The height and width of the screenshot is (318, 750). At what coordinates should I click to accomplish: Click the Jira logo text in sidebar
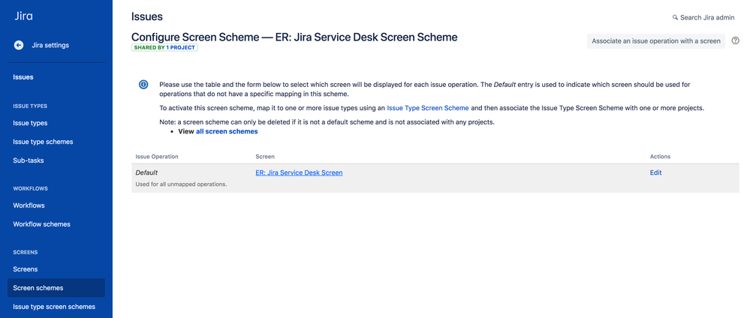(x=23, y=15)
